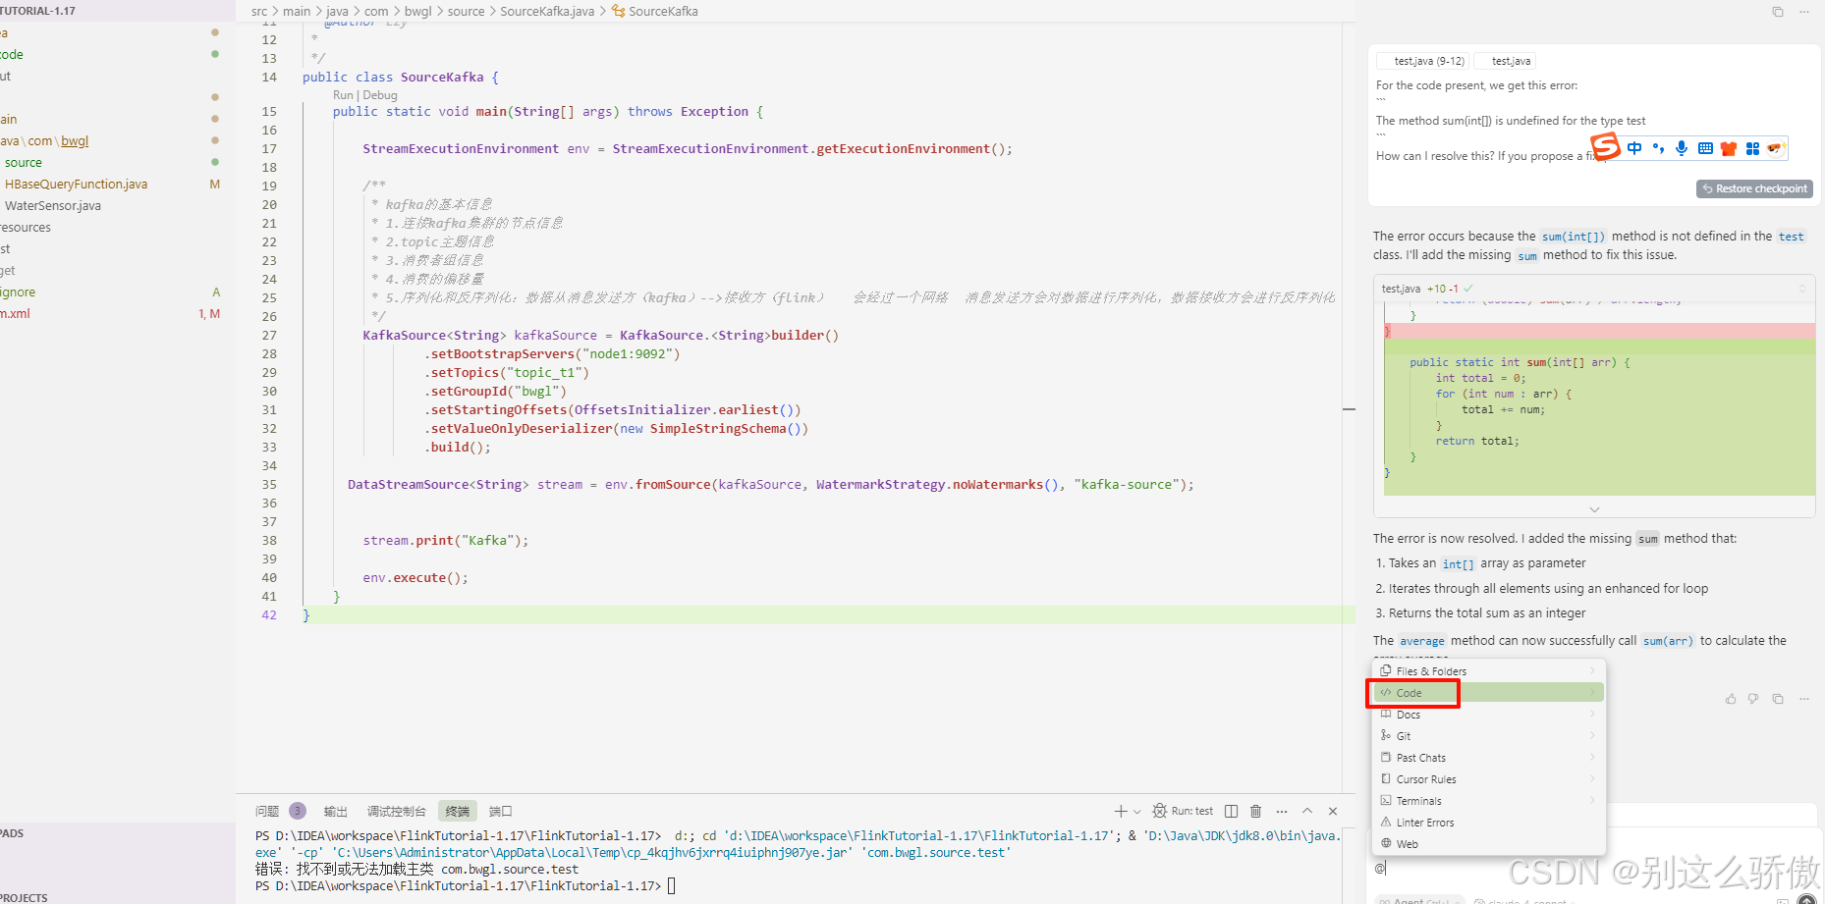Click the Sogou AI assistant avatar
Image resolution: width=1825 pixels, height=904 pixels.
tap(1775, 148)
